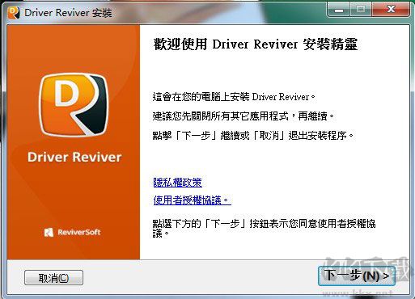Close the Driver Reviver installer window

(391, 11)
